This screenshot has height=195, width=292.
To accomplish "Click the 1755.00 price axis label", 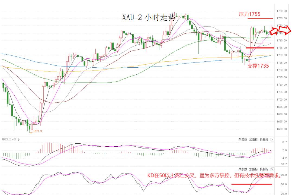I will pos(282,18).
